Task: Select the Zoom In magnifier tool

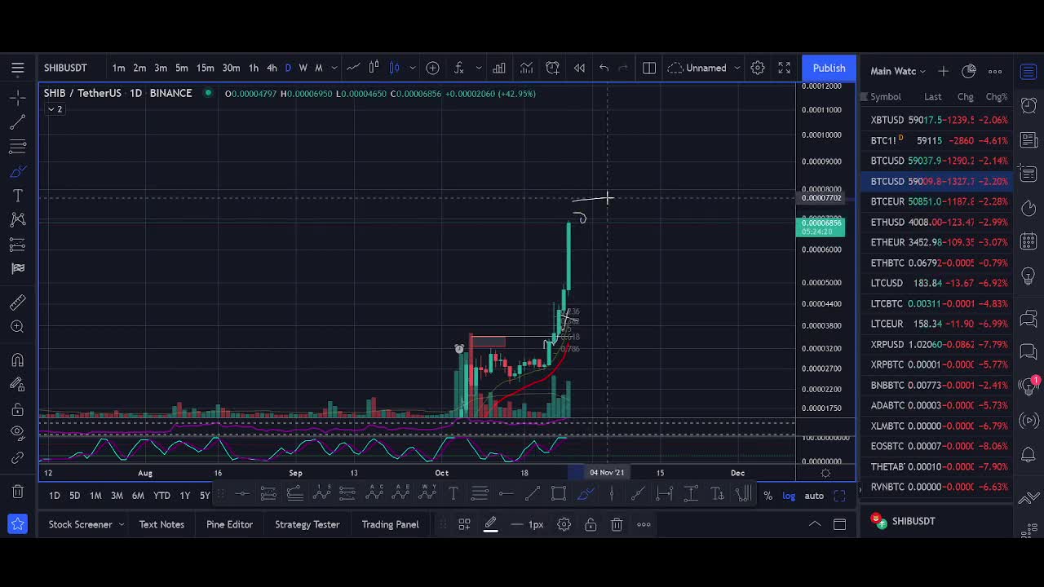Action: click(x=18, y=327)
